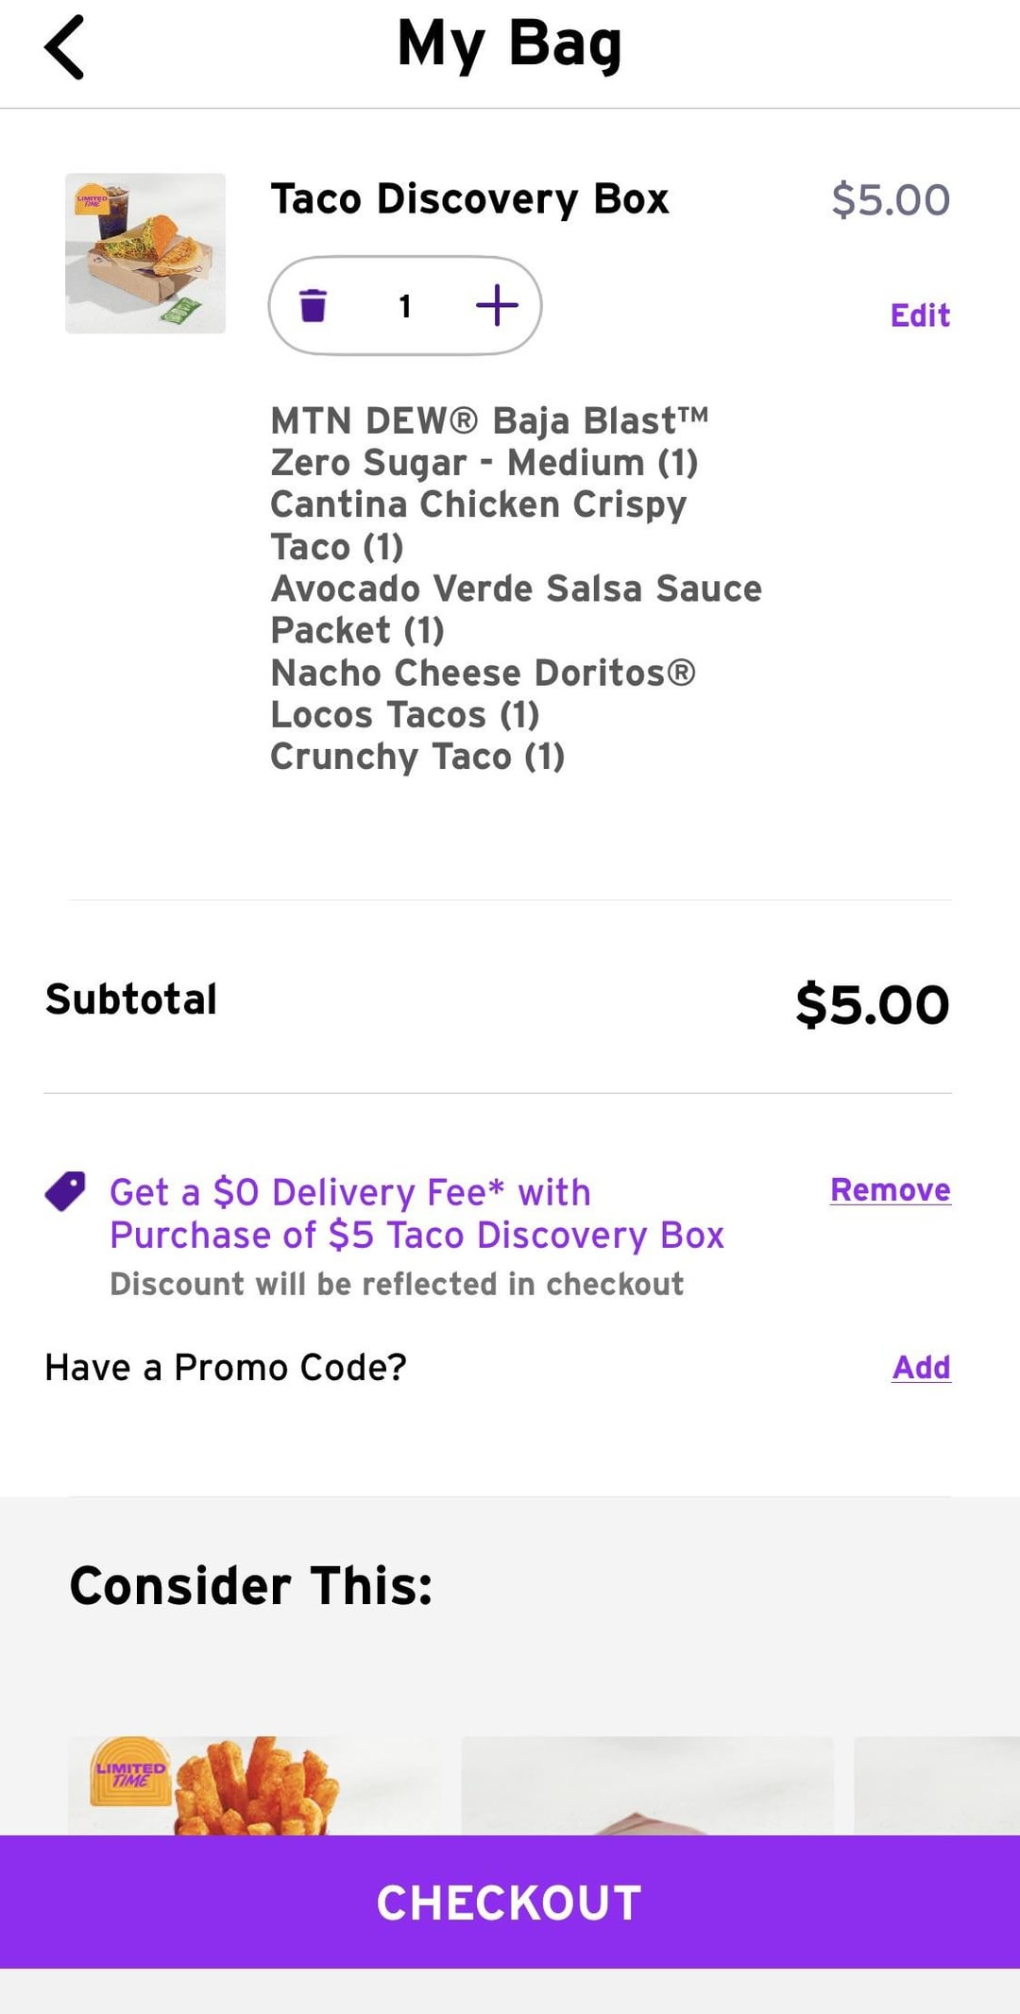This screenshot has height=2014, width=1020.
Task: Add a promo code
Action: [x=921, y=1367]
